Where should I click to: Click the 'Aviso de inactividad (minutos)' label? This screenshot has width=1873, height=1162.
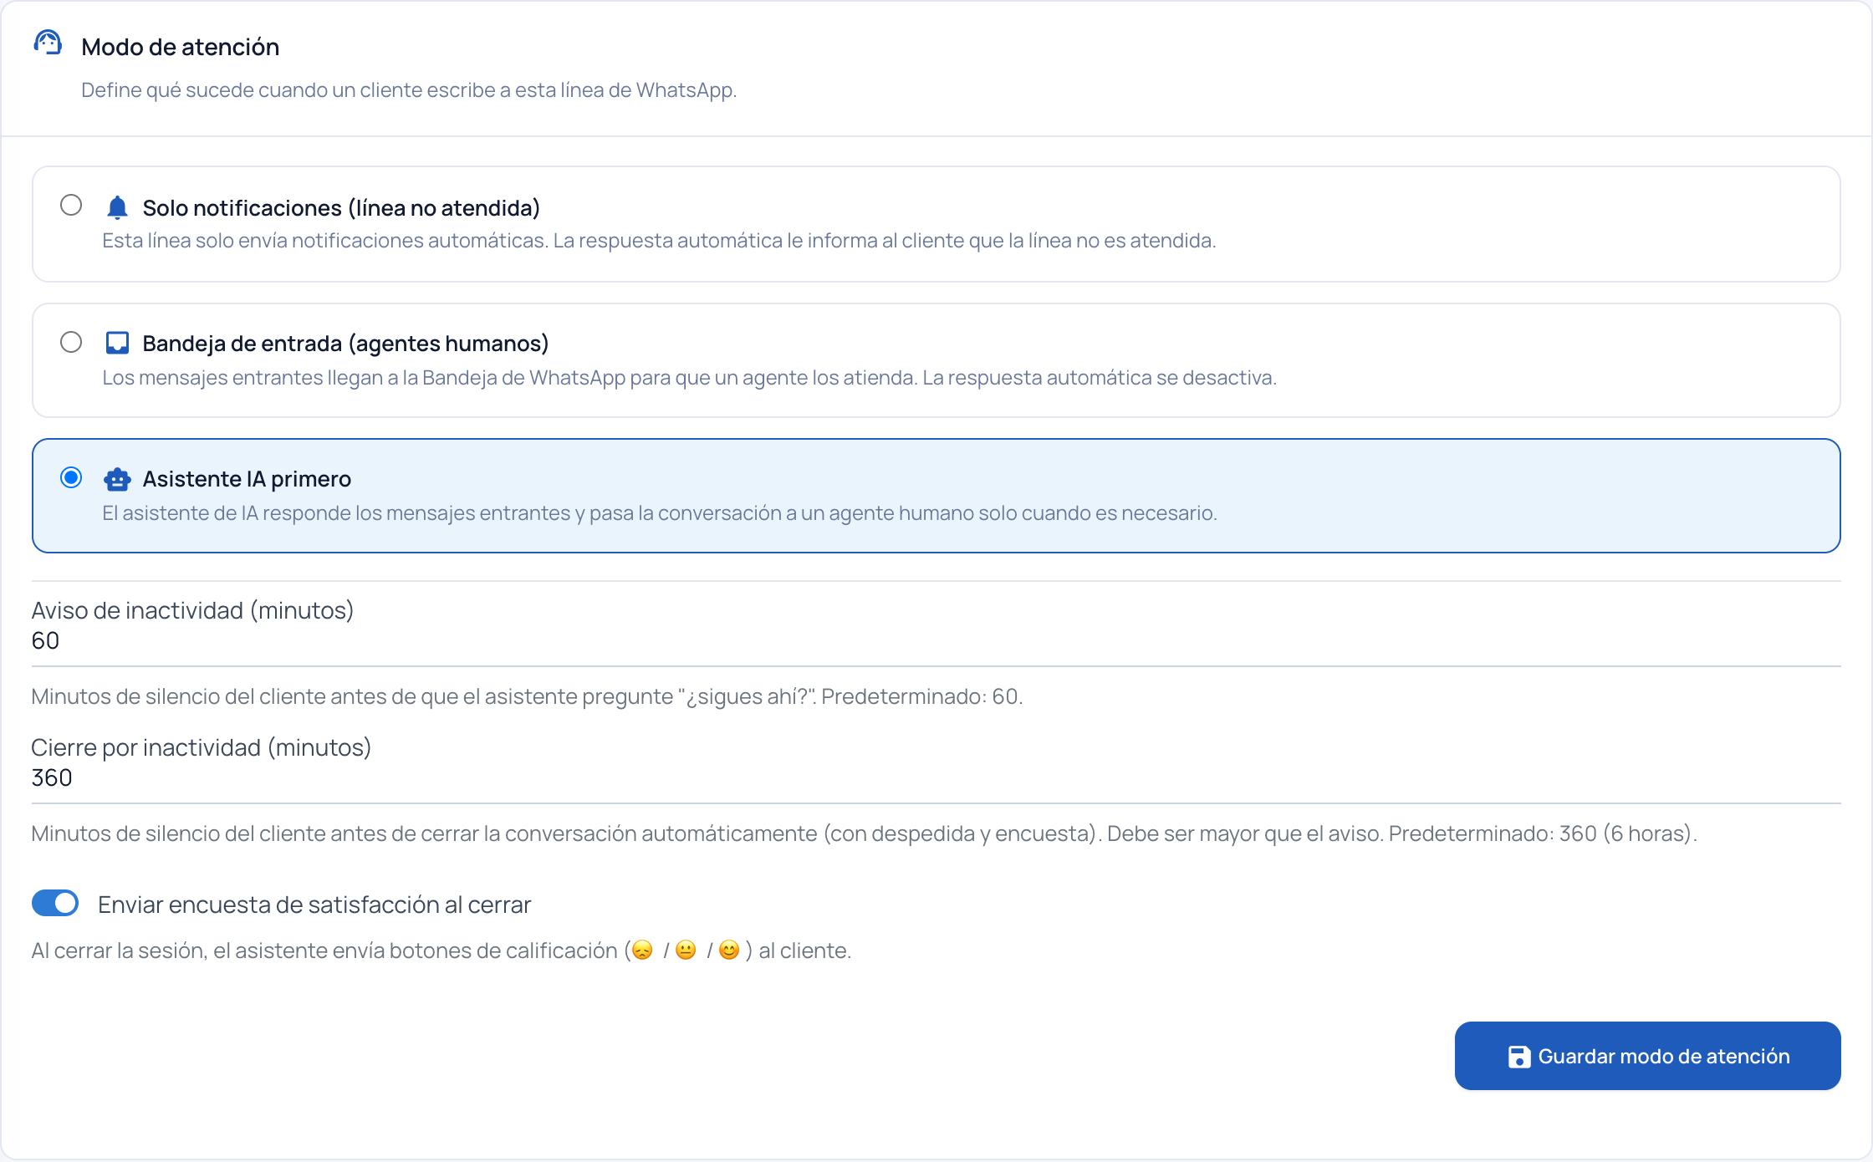pos(193,610)
